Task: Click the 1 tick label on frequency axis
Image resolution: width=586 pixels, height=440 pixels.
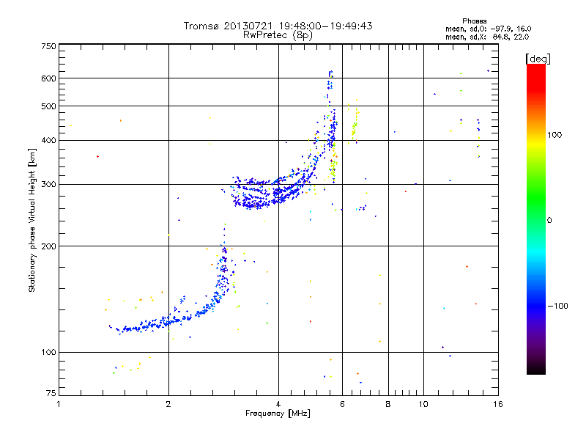Action: click(x=59, y=404)
